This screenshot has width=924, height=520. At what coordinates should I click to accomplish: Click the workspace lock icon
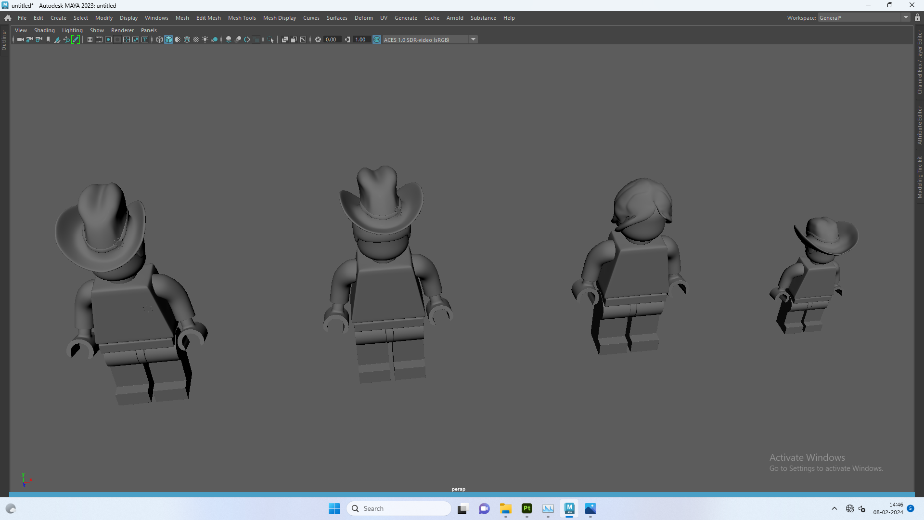pyautogui.click(x=917, y=17)
